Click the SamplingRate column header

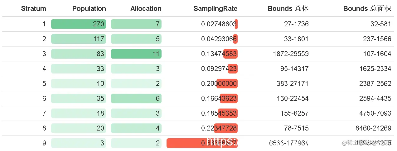[x=215, y=9]
